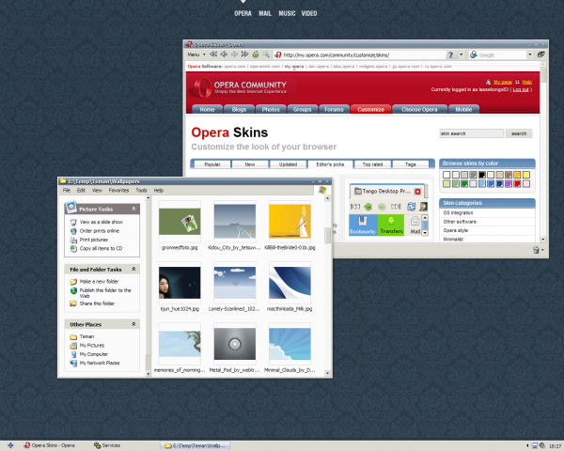Collapse the Picture Tasks panel
This screenshot has width=564, height=451.
[x=133, y=209]
